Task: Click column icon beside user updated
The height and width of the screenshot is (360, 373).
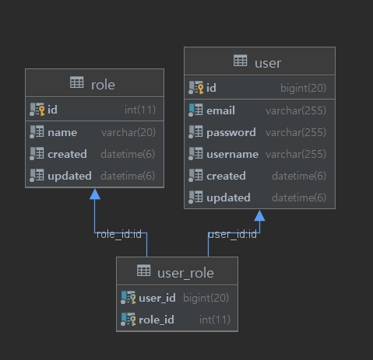Action: [195, 197]
